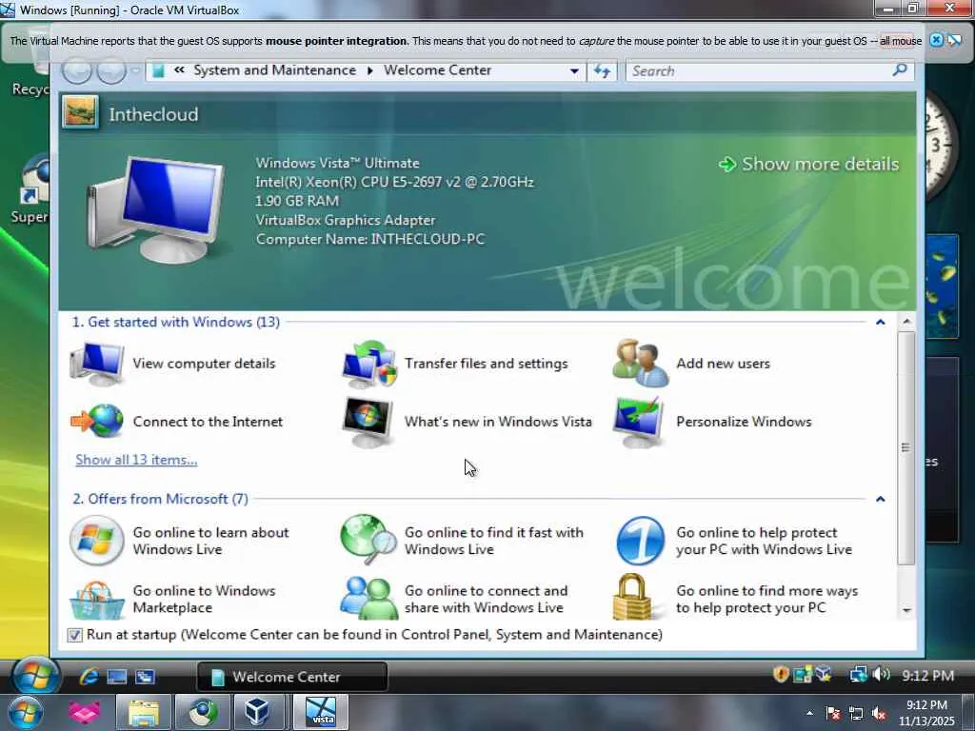Screen dimensions: 975x731
Task: Click Switch between windows Quick Launch icon
Action: click(145, 677)
